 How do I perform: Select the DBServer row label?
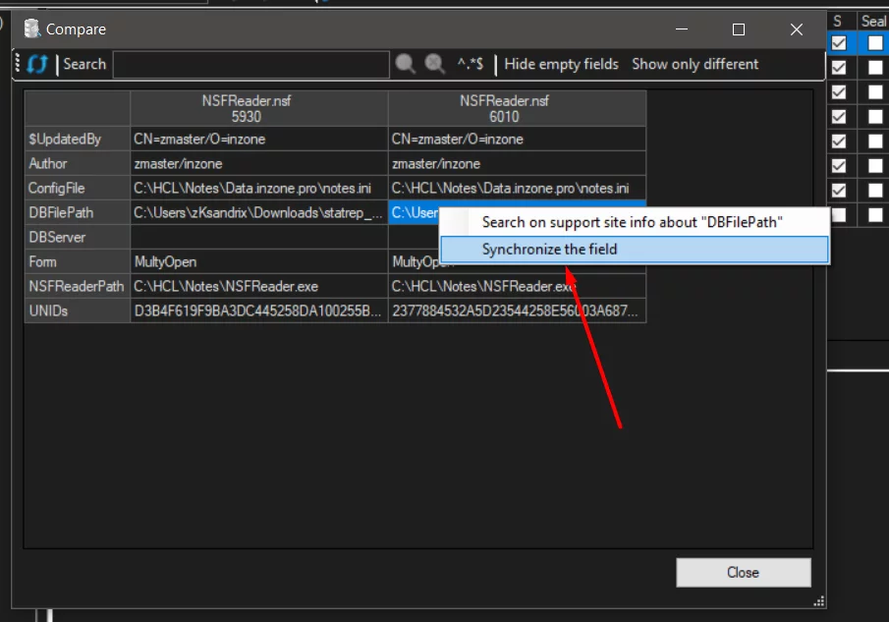[x=78, y=237]
